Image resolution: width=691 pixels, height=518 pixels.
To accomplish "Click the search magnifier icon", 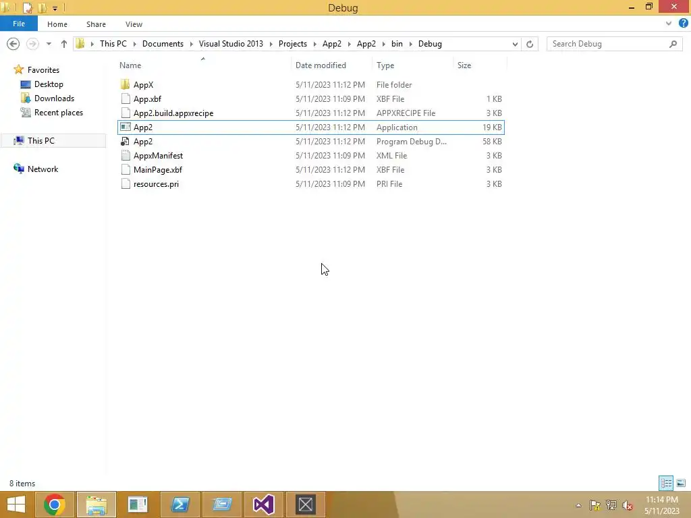I will [x=673, y=44].
